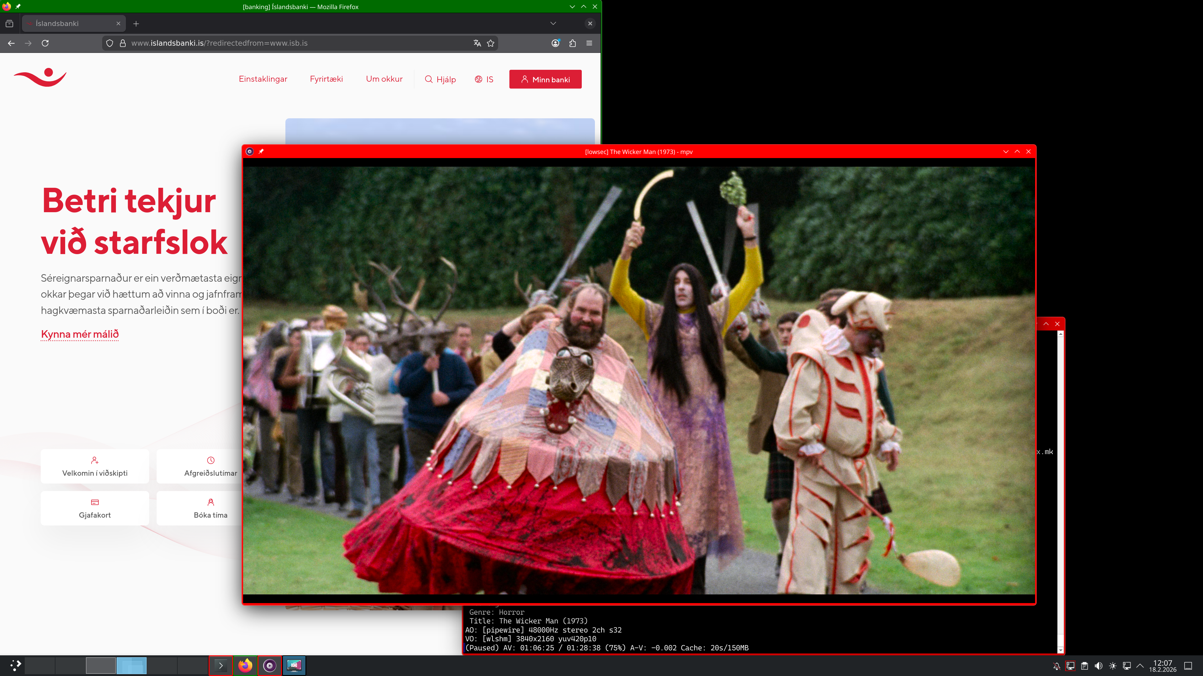
Task: Open the Firefox list all tabs dropdown
Action: 553,23
